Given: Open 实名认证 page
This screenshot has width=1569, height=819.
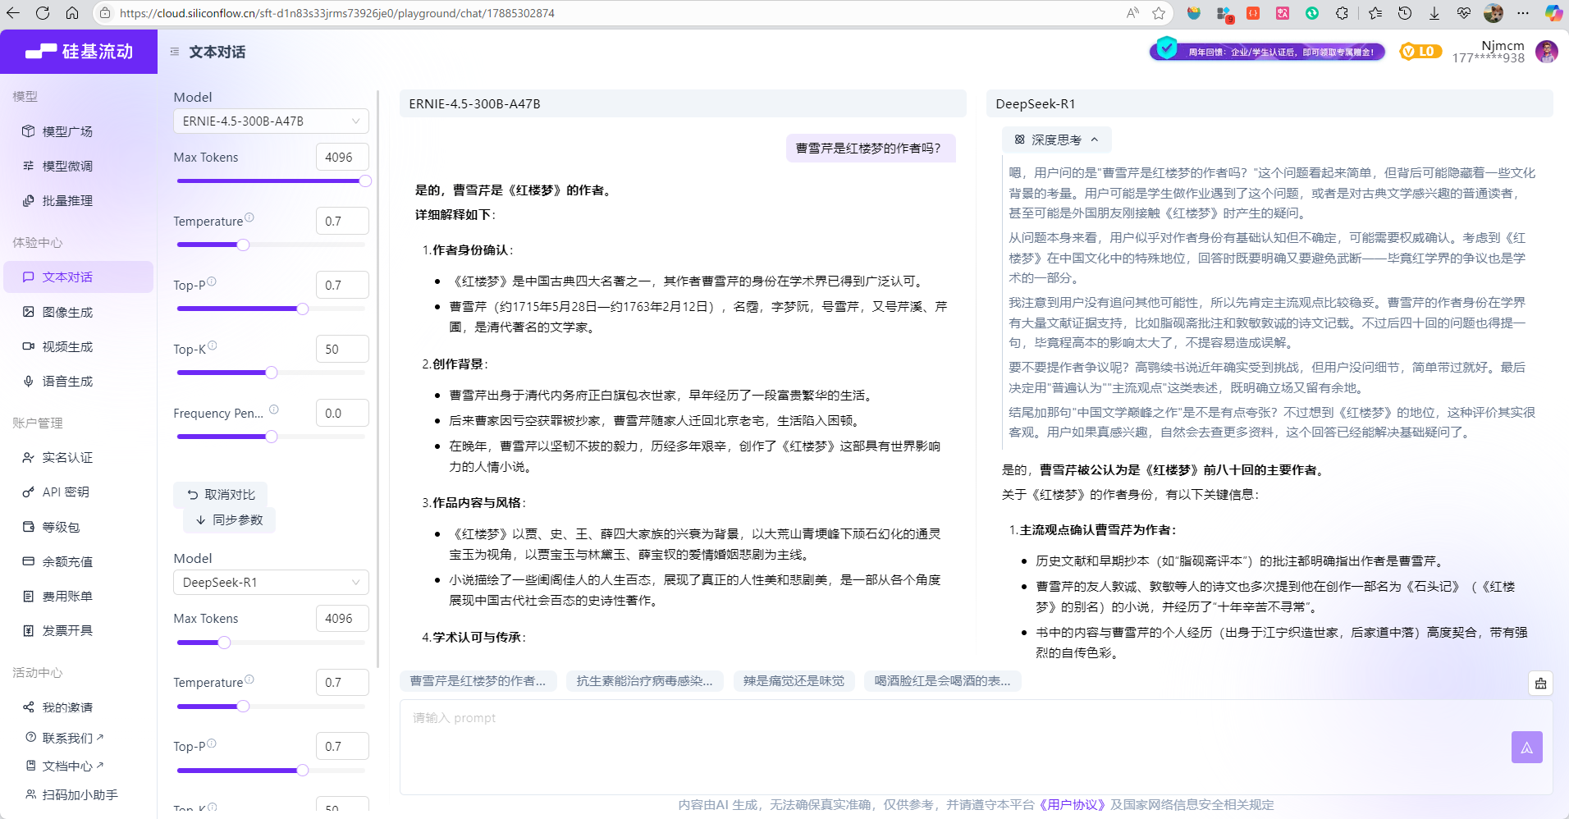Looking at the screenshot, I should point(78,457).
